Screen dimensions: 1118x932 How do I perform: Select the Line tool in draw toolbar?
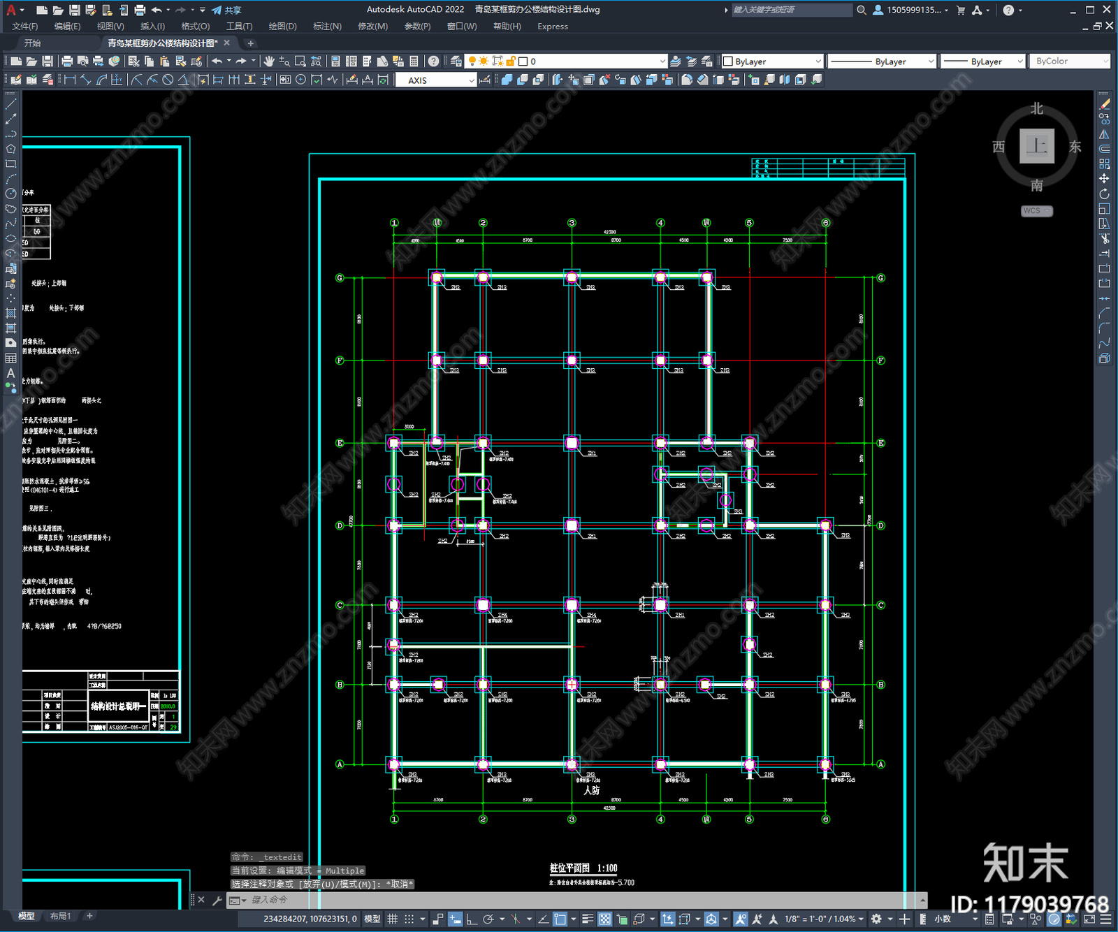click(10, 104)
